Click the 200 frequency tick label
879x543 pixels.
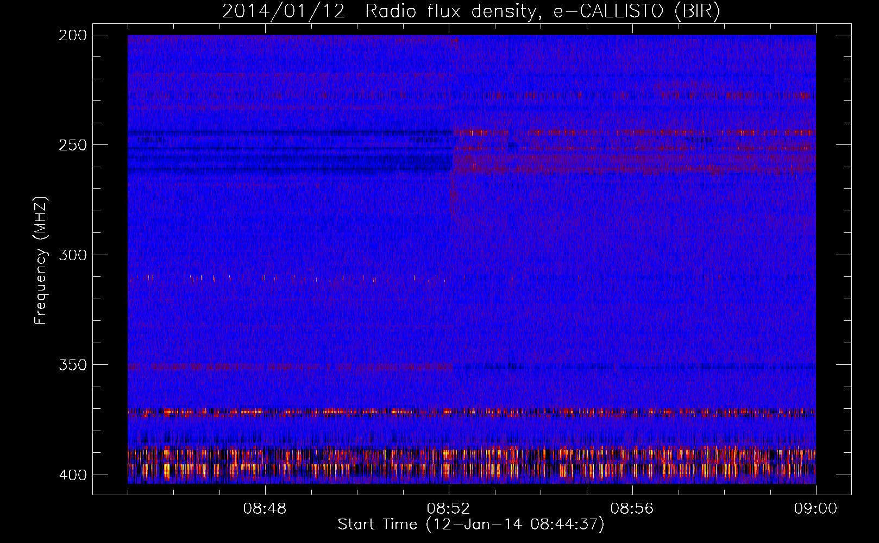click(73, 35)
